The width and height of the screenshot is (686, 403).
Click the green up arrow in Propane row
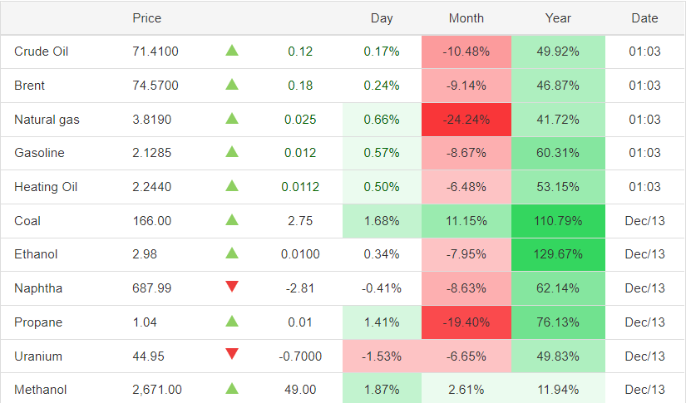[x=232, y=322]
